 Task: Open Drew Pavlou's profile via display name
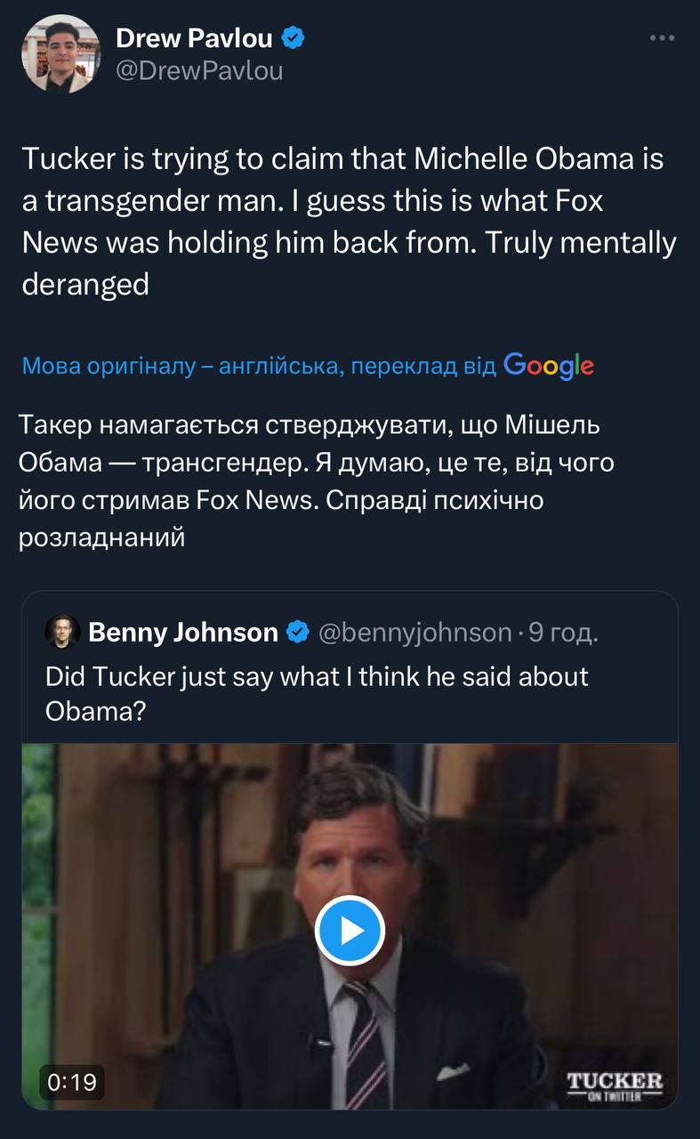(x=194, y=37)
